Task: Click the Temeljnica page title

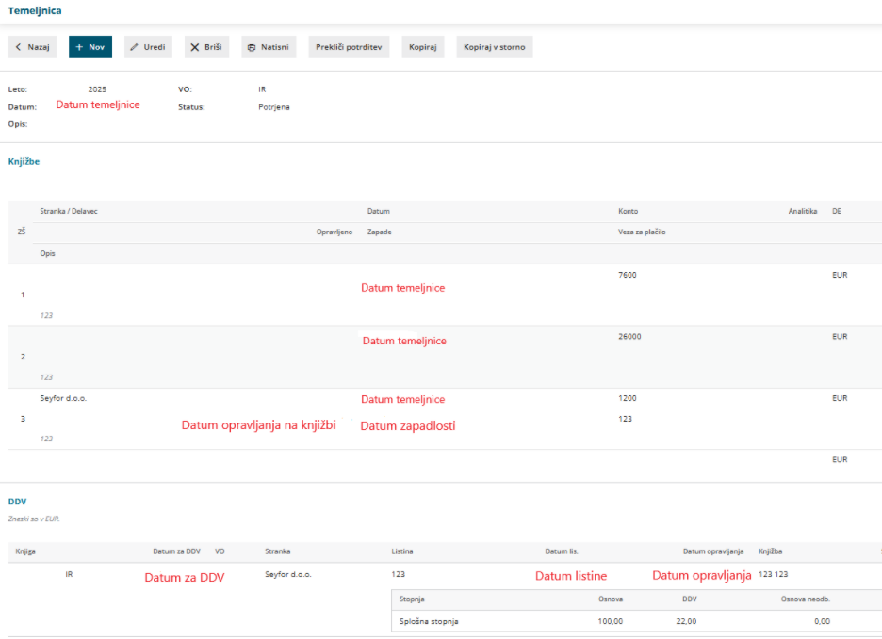Action: coord(35,10)
